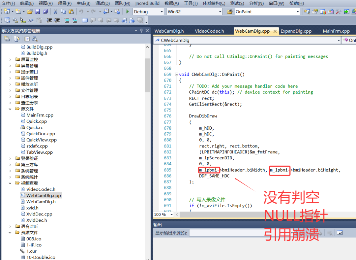Close the WebCamDlg.cpp tab
Image resolution: width=356 pixels, height=260 pixels.
(x=275, y=31)
